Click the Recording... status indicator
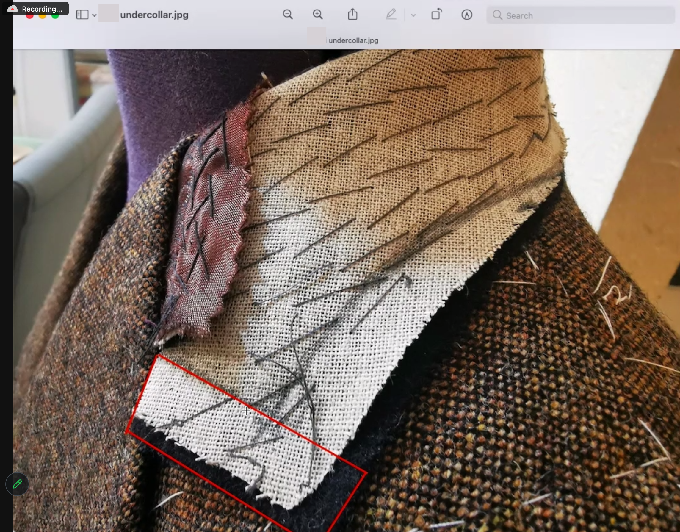 click(x=42, y=9)
